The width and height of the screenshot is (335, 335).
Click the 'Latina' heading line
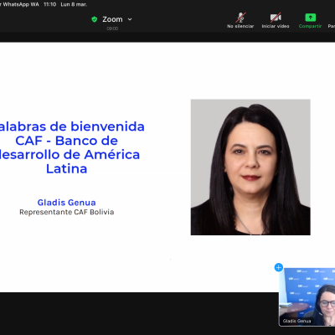66,168
